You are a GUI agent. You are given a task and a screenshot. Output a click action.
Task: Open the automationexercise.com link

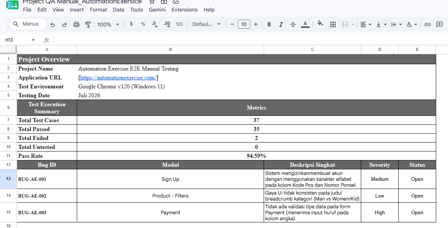[x=118, y=78]
